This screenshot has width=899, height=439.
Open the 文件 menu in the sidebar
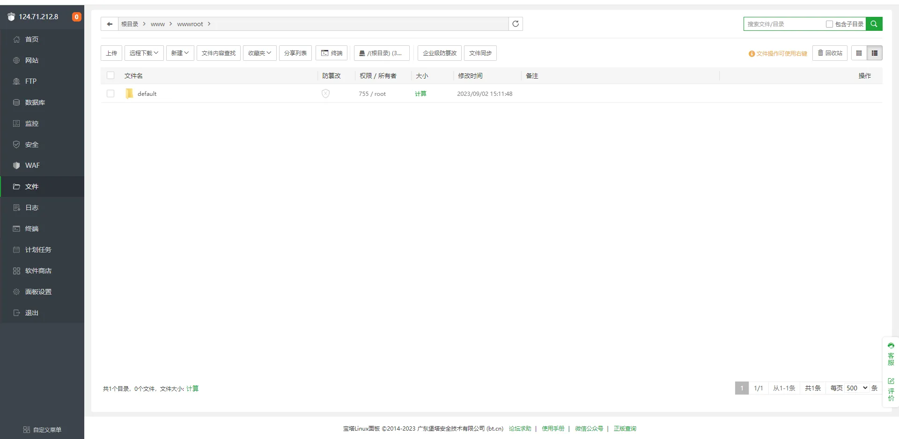coord(42,187)
